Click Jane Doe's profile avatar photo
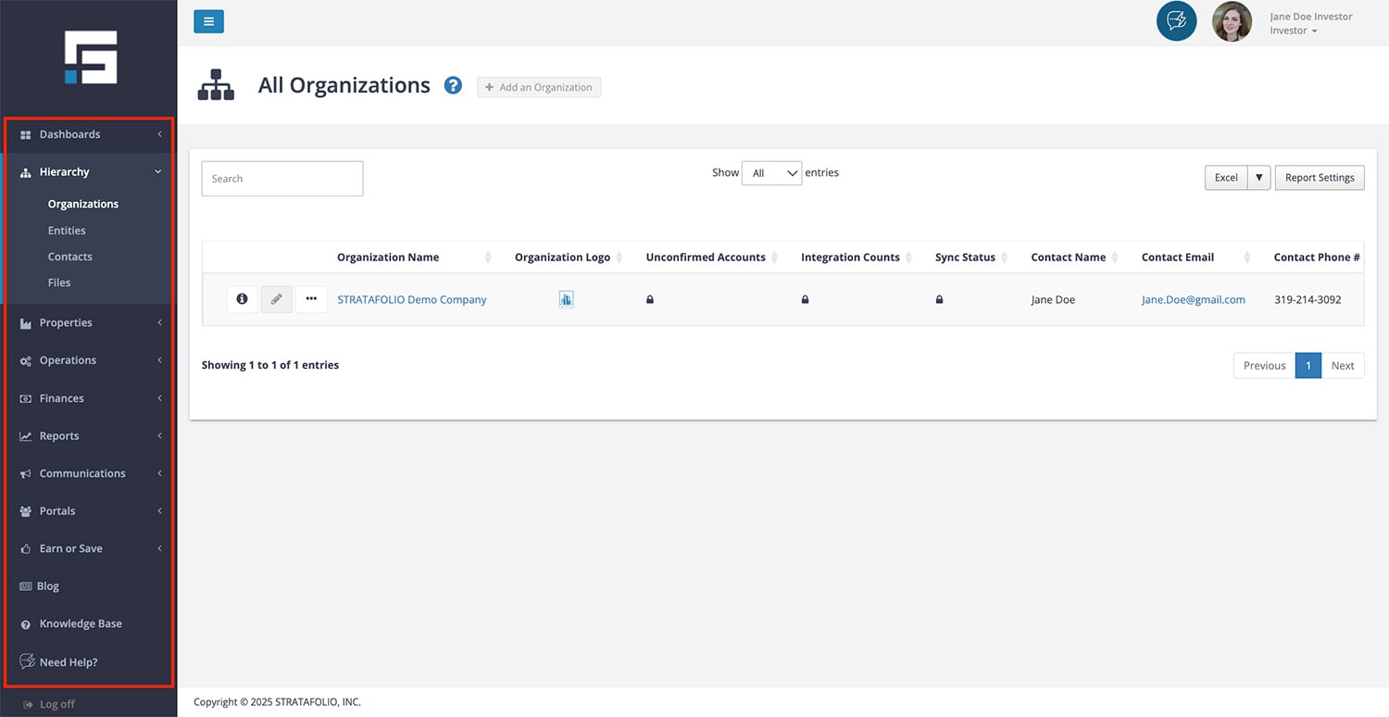This screenshot has width=1389, height=717. (1232, 21)
